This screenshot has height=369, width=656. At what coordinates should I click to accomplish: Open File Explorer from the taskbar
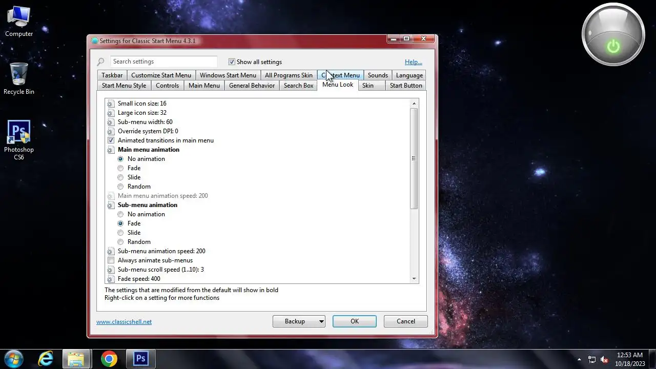76,359
